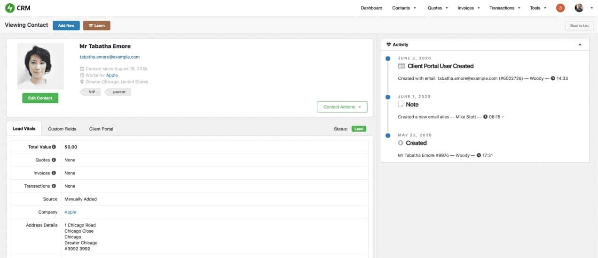Click the Back to List button
The image size is (598, 258).
[x=579, y=25]
